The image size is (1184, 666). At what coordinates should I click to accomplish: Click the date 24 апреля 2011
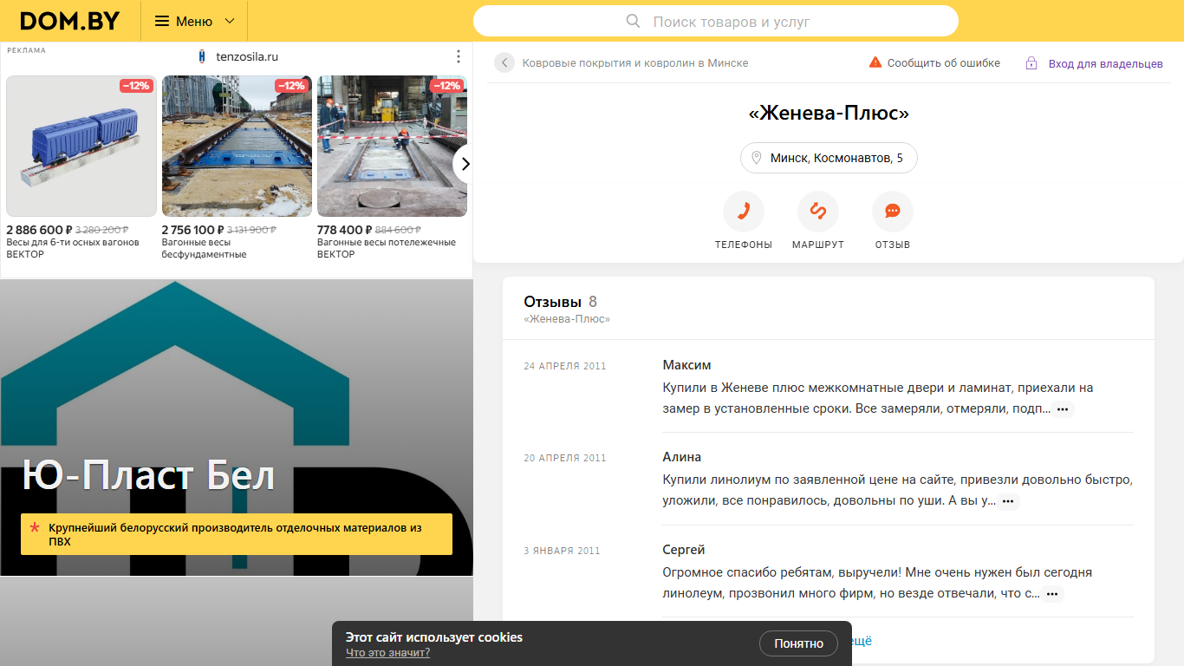pos(565,366)
